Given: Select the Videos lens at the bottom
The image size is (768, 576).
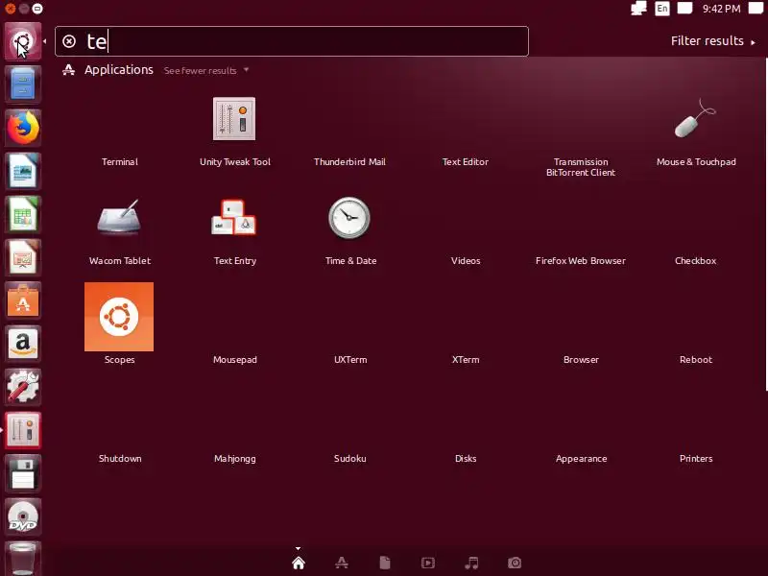Looking at the screenshot, I should click(428, 563).
